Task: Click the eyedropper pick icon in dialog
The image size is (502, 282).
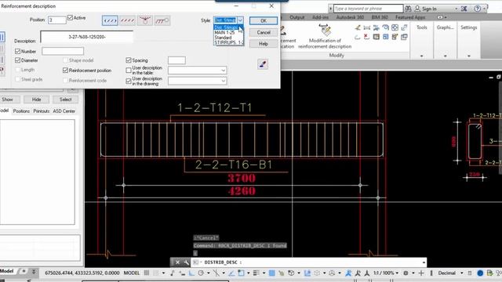Action: pos(263,64)
